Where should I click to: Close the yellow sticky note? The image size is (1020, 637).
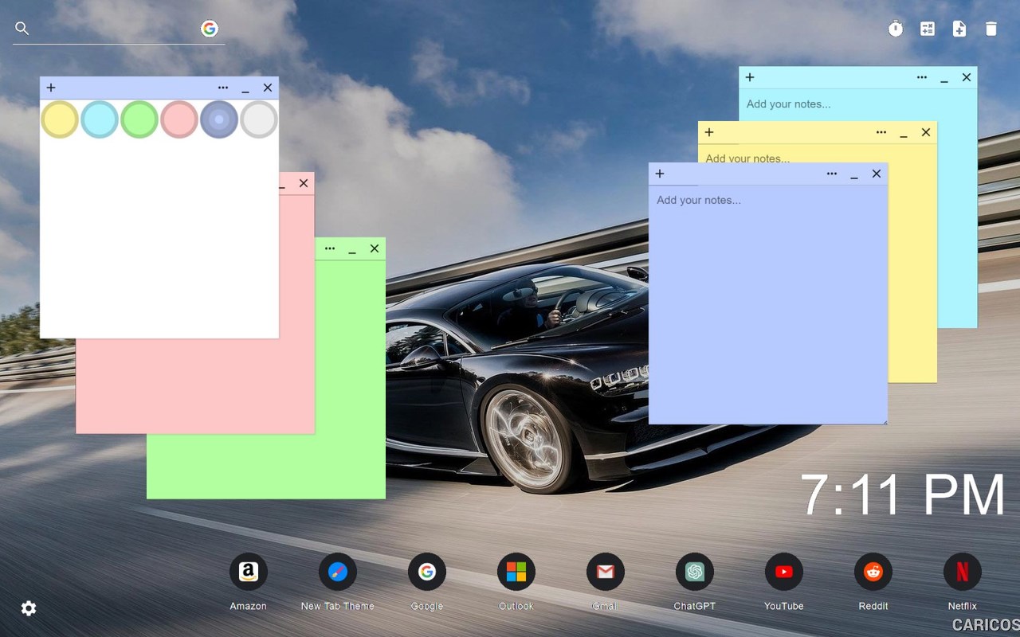926,132
